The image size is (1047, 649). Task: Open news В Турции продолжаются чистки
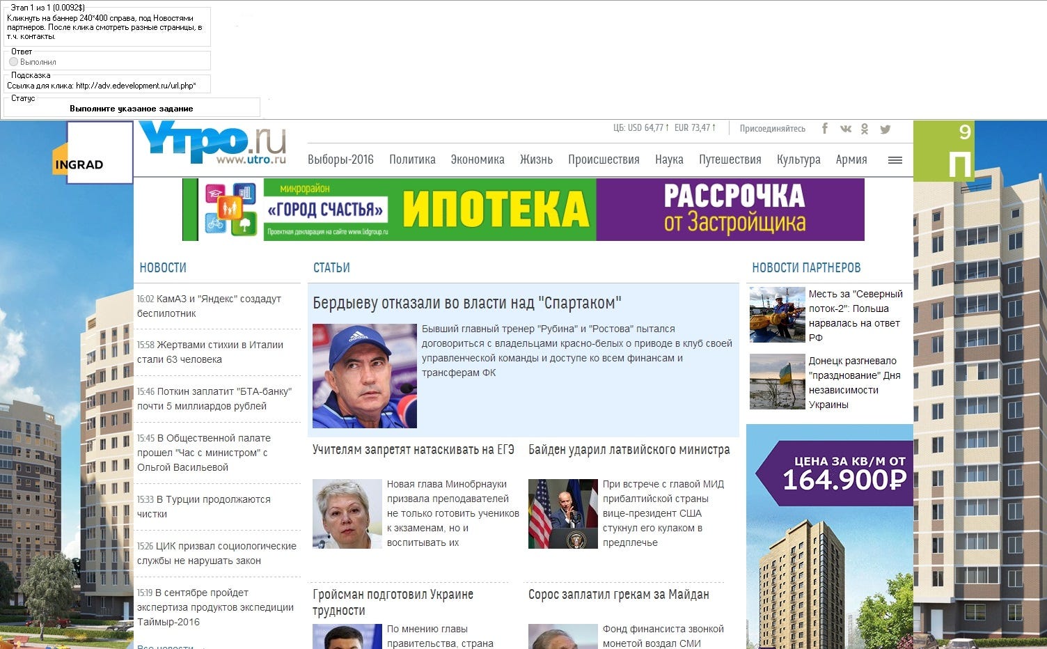point(204,506)
